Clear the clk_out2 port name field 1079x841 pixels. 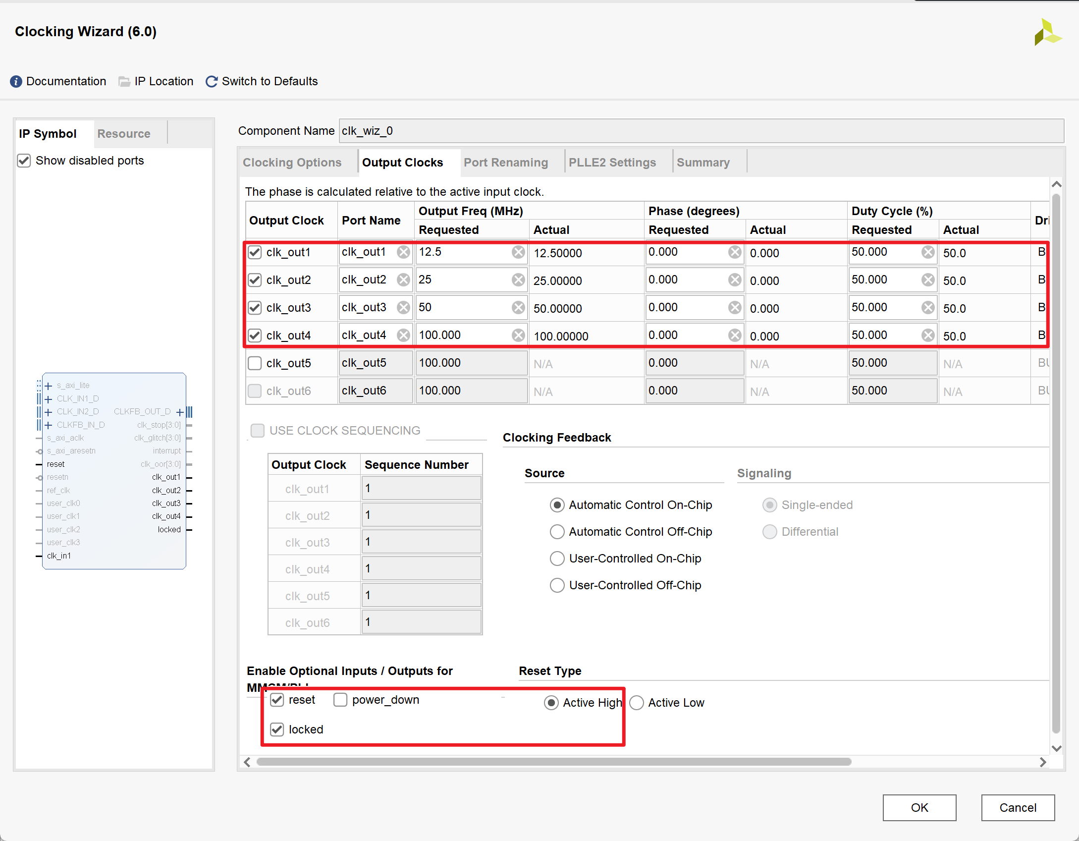tap(404, 280)
